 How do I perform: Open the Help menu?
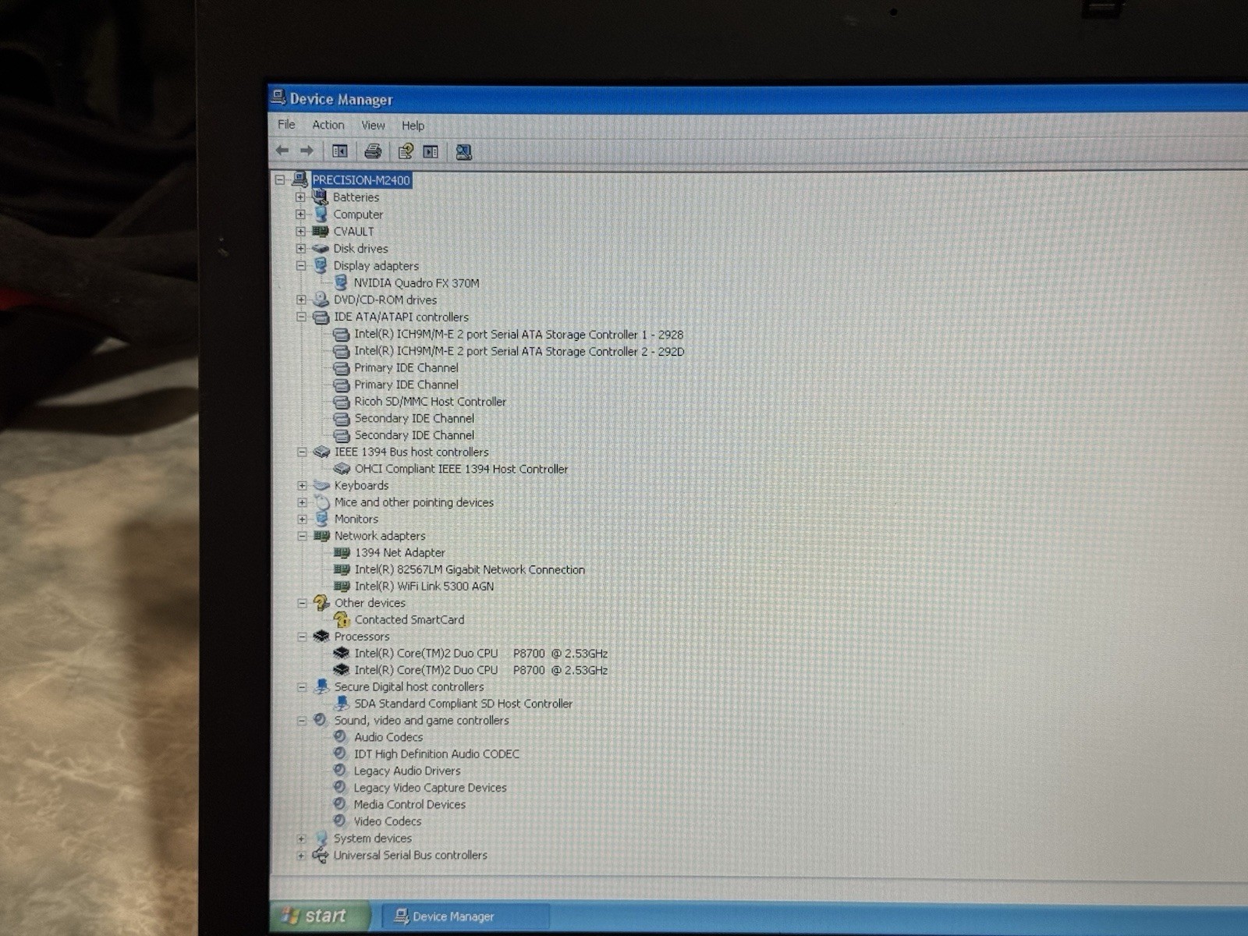coord(413,126)
